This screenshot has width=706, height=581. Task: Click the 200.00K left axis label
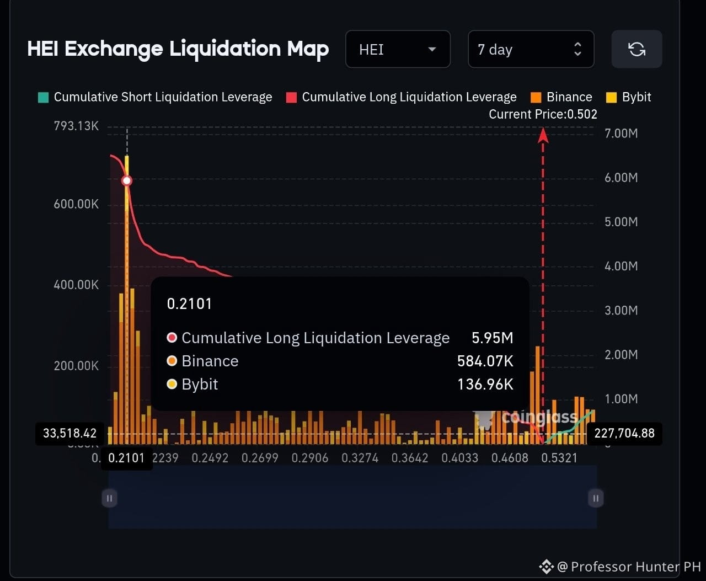(x=76, y=366)
